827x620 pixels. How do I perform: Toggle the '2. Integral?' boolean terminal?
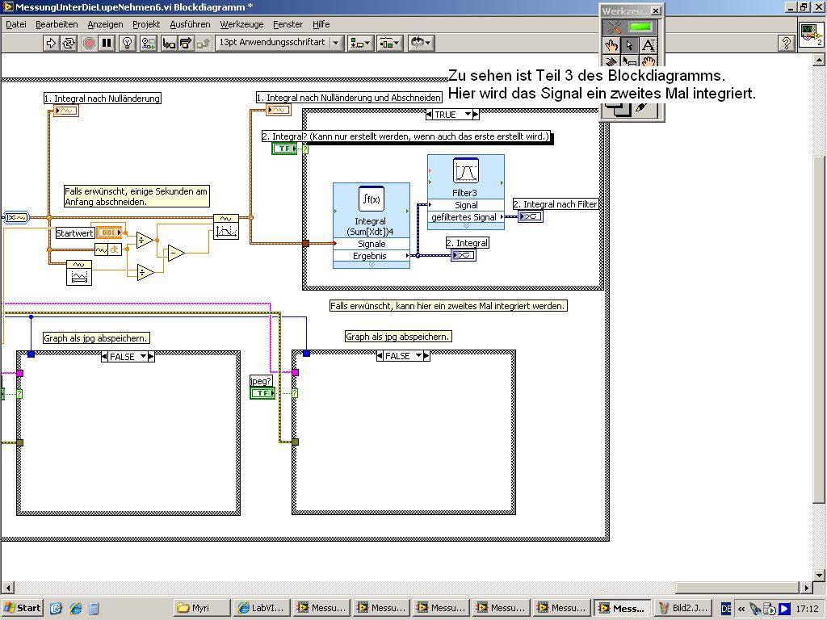point(283,149)
